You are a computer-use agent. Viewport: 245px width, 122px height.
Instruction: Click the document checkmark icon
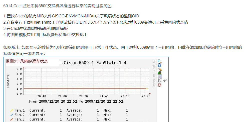pos(159,76)
